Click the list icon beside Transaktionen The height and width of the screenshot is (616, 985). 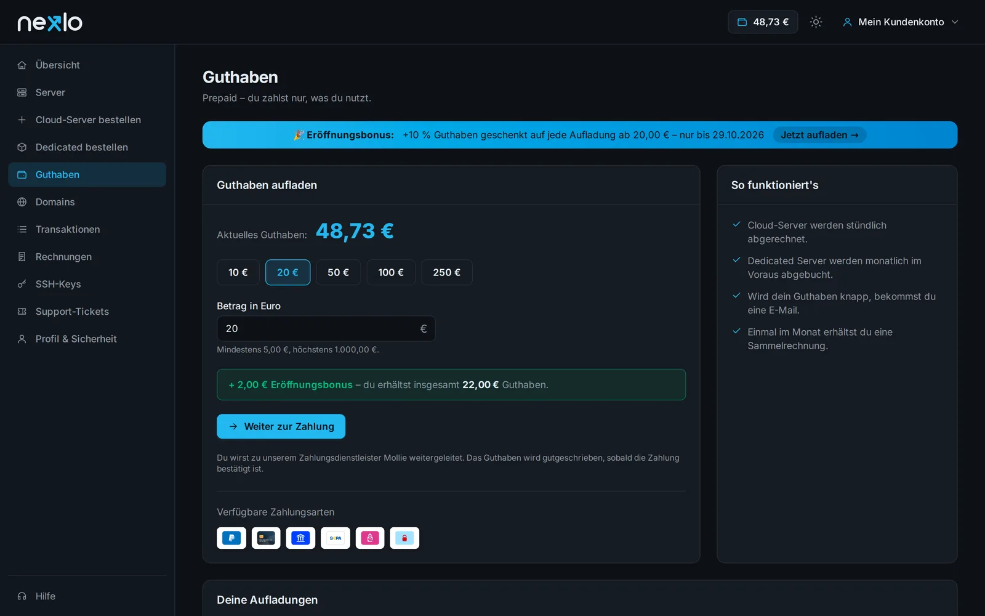[22, 229]
